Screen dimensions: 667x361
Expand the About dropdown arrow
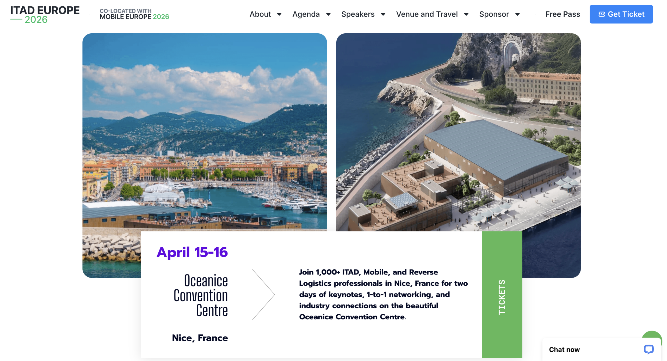[279, 15]
